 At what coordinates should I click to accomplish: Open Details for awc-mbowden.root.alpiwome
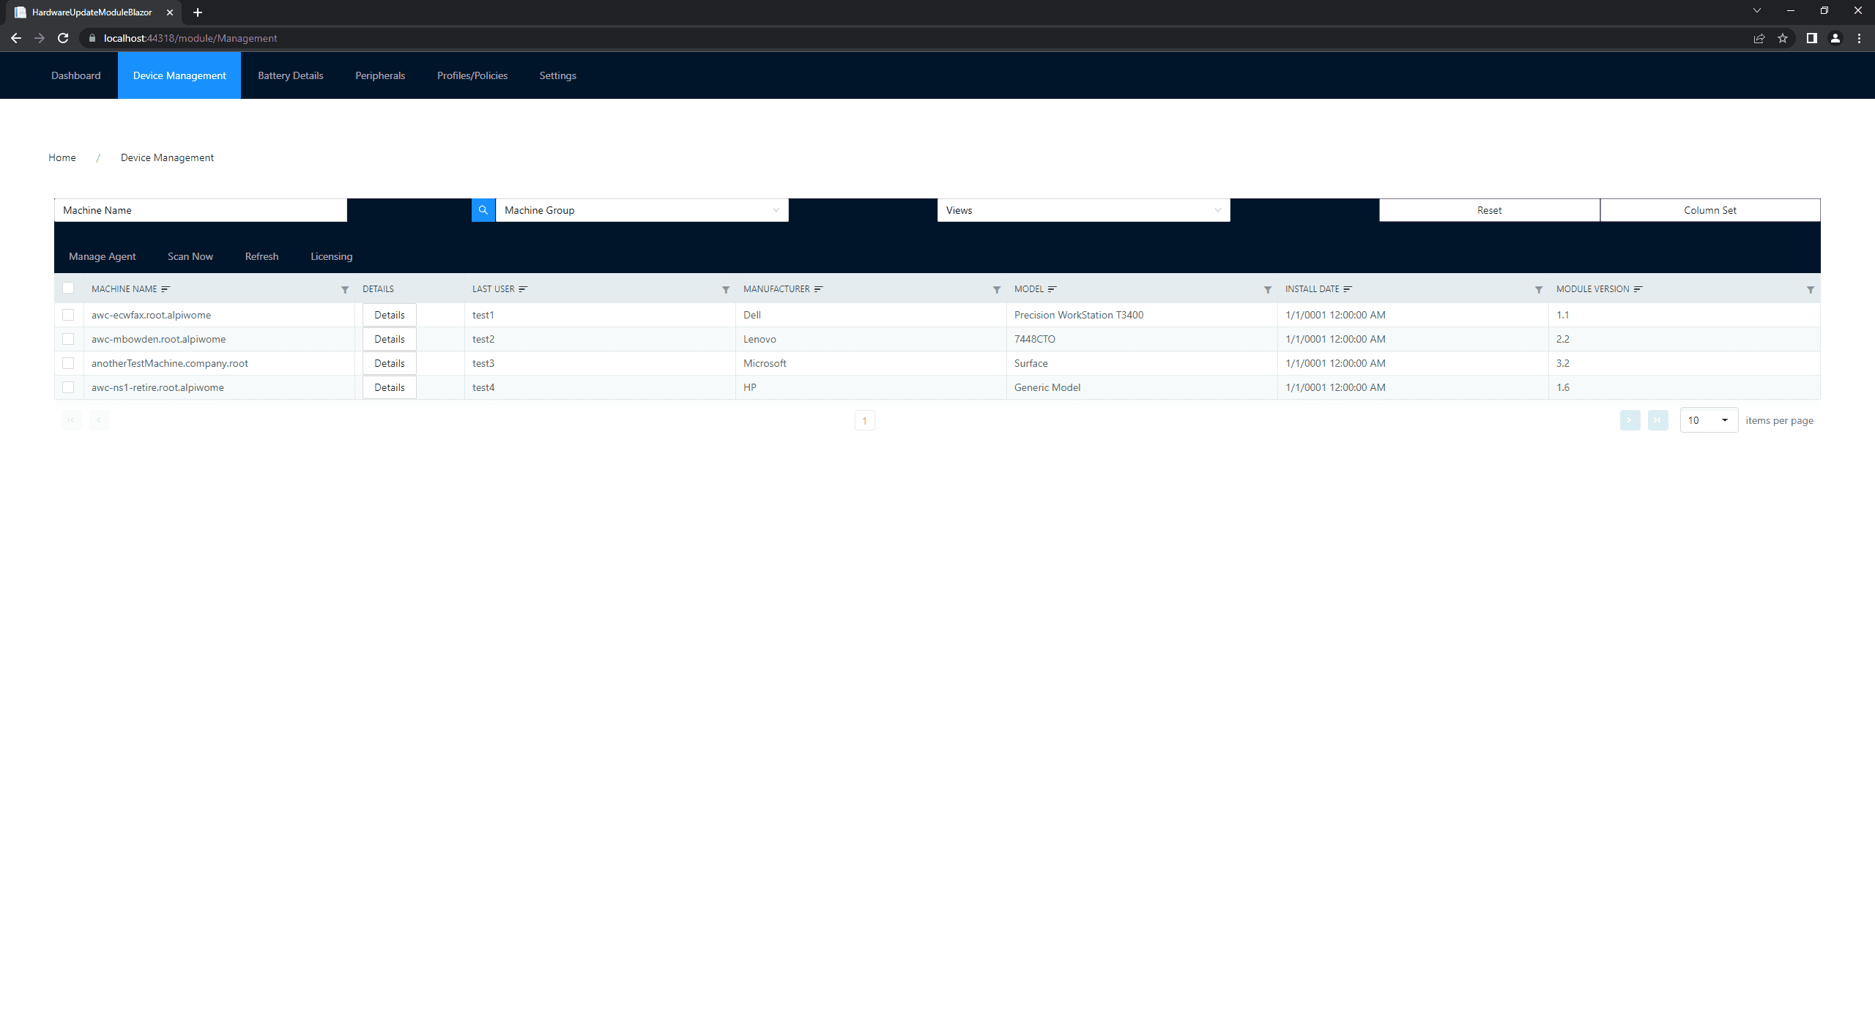point(390,339)
